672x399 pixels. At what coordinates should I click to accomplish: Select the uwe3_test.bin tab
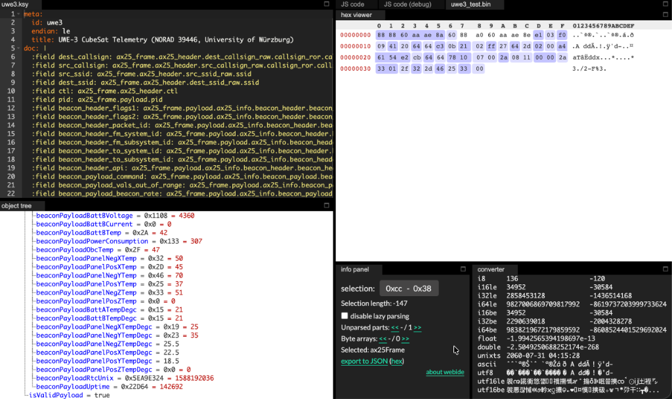(x=471, y=5)
